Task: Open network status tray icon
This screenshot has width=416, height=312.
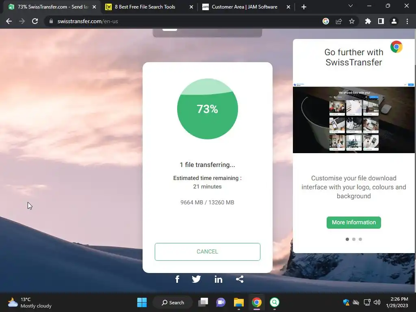Action: 367,302
